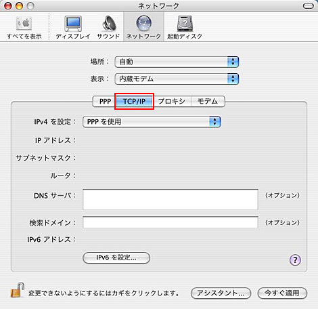The width and height of the screenshot is (318, 309).
Task: Open help with the question mark button
Action: click(295, 260)
